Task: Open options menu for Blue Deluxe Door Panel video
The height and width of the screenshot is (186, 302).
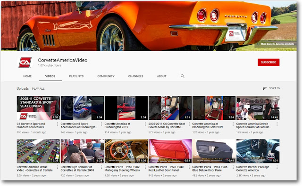Action: 233,167
